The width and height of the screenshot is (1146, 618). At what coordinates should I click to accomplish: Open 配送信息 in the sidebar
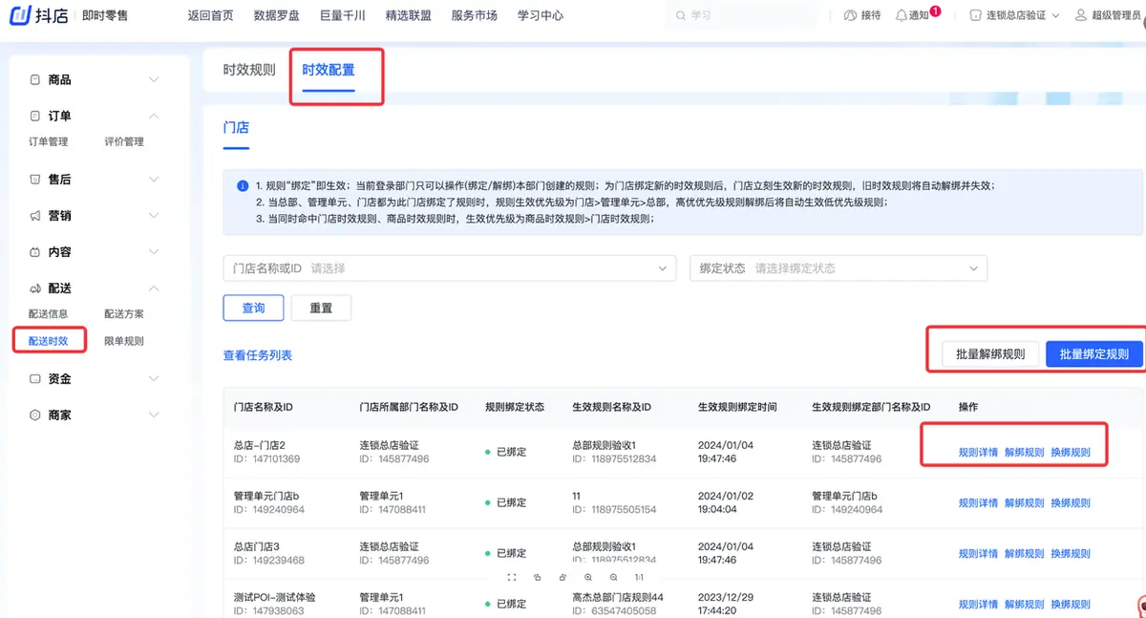click(x=48, y=313)
